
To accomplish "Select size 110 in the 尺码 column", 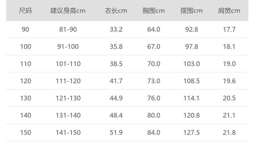I will [x=25, y=64].
